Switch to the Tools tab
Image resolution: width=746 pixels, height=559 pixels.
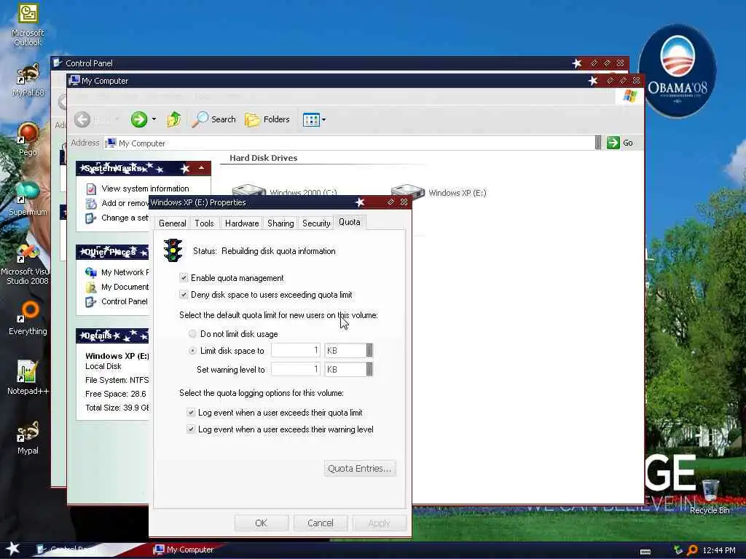[204, 223]
